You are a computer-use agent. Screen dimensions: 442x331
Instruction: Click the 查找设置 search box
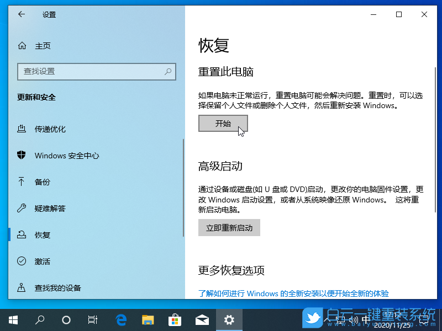(97, 72)
